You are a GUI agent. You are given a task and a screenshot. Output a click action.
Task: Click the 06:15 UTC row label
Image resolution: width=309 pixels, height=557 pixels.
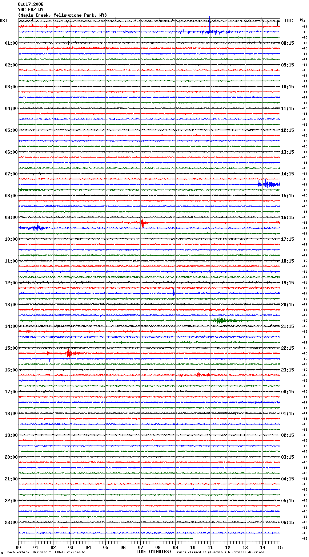(288, 523)
